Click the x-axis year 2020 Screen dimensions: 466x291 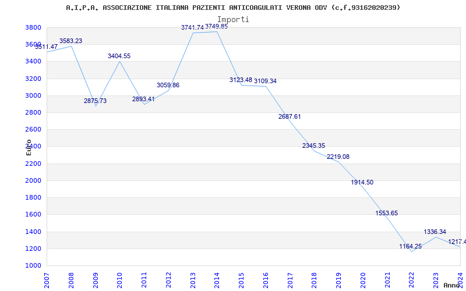(363, 280)
